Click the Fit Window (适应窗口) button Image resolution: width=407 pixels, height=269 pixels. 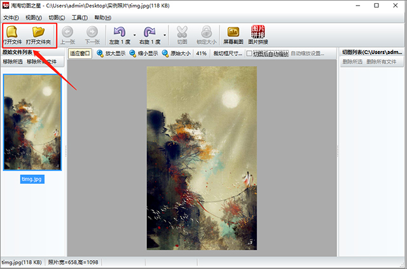tap(80, 53)
